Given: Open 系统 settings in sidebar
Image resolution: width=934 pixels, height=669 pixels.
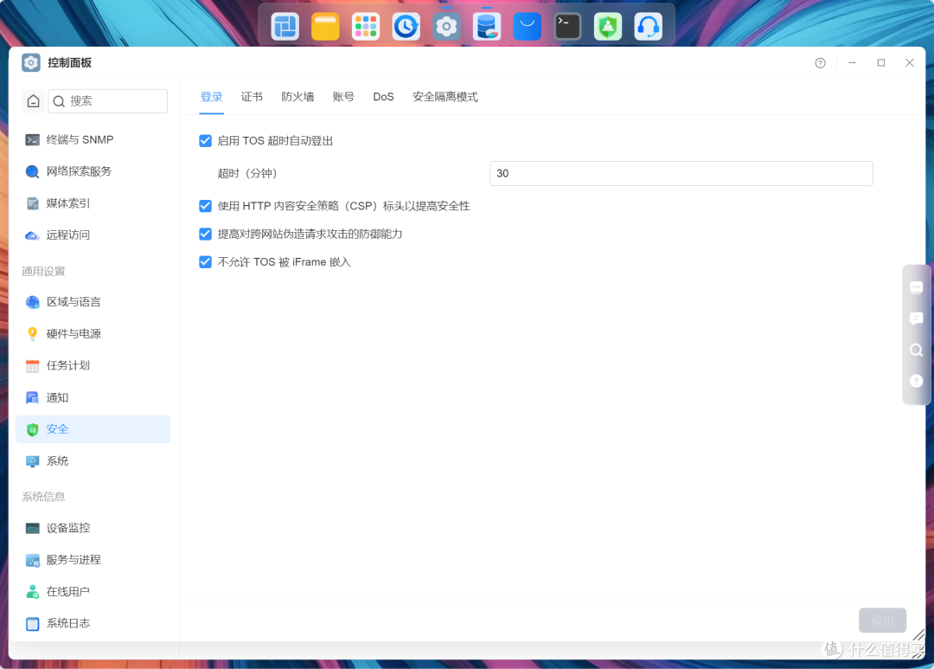Looking at the screenshot, I should 93,461.
